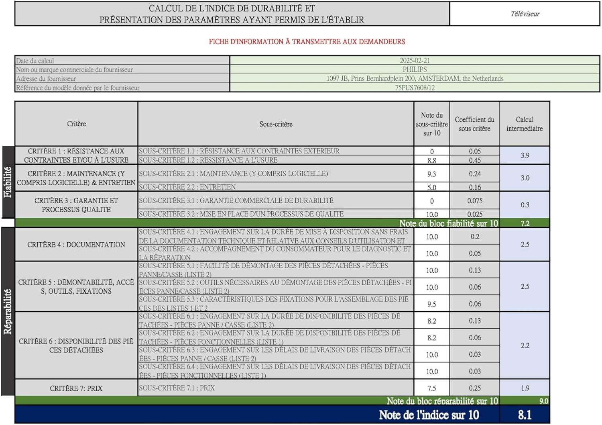This screenshot has width=602, height=425.
Task: Select the 'Coefficient du sous critère' column header
Action: click(x=474, y=124)
